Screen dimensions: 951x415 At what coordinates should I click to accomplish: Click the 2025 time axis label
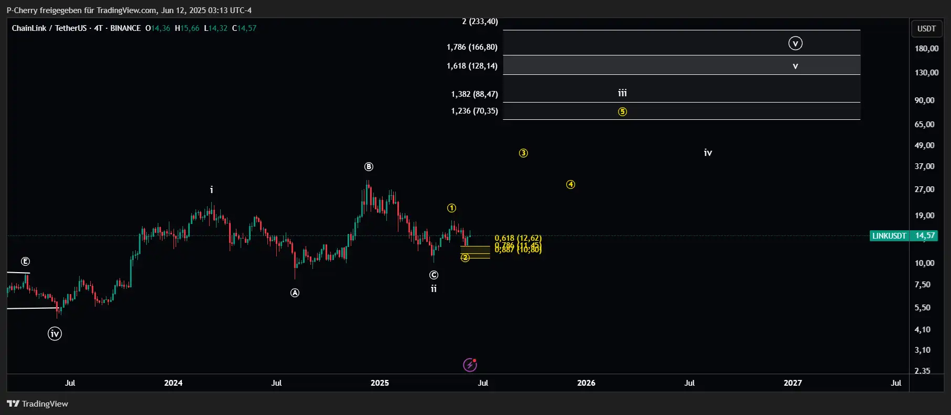[x=380, y=383]
